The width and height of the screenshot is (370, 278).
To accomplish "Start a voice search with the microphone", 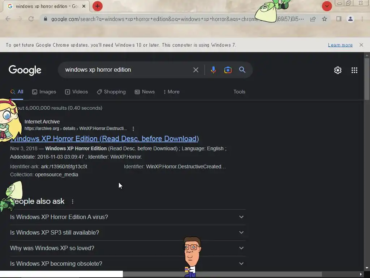I will pyautogui.click(x=213, y=70).
